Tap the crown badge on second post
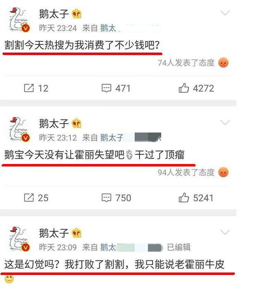 point(77,123)
